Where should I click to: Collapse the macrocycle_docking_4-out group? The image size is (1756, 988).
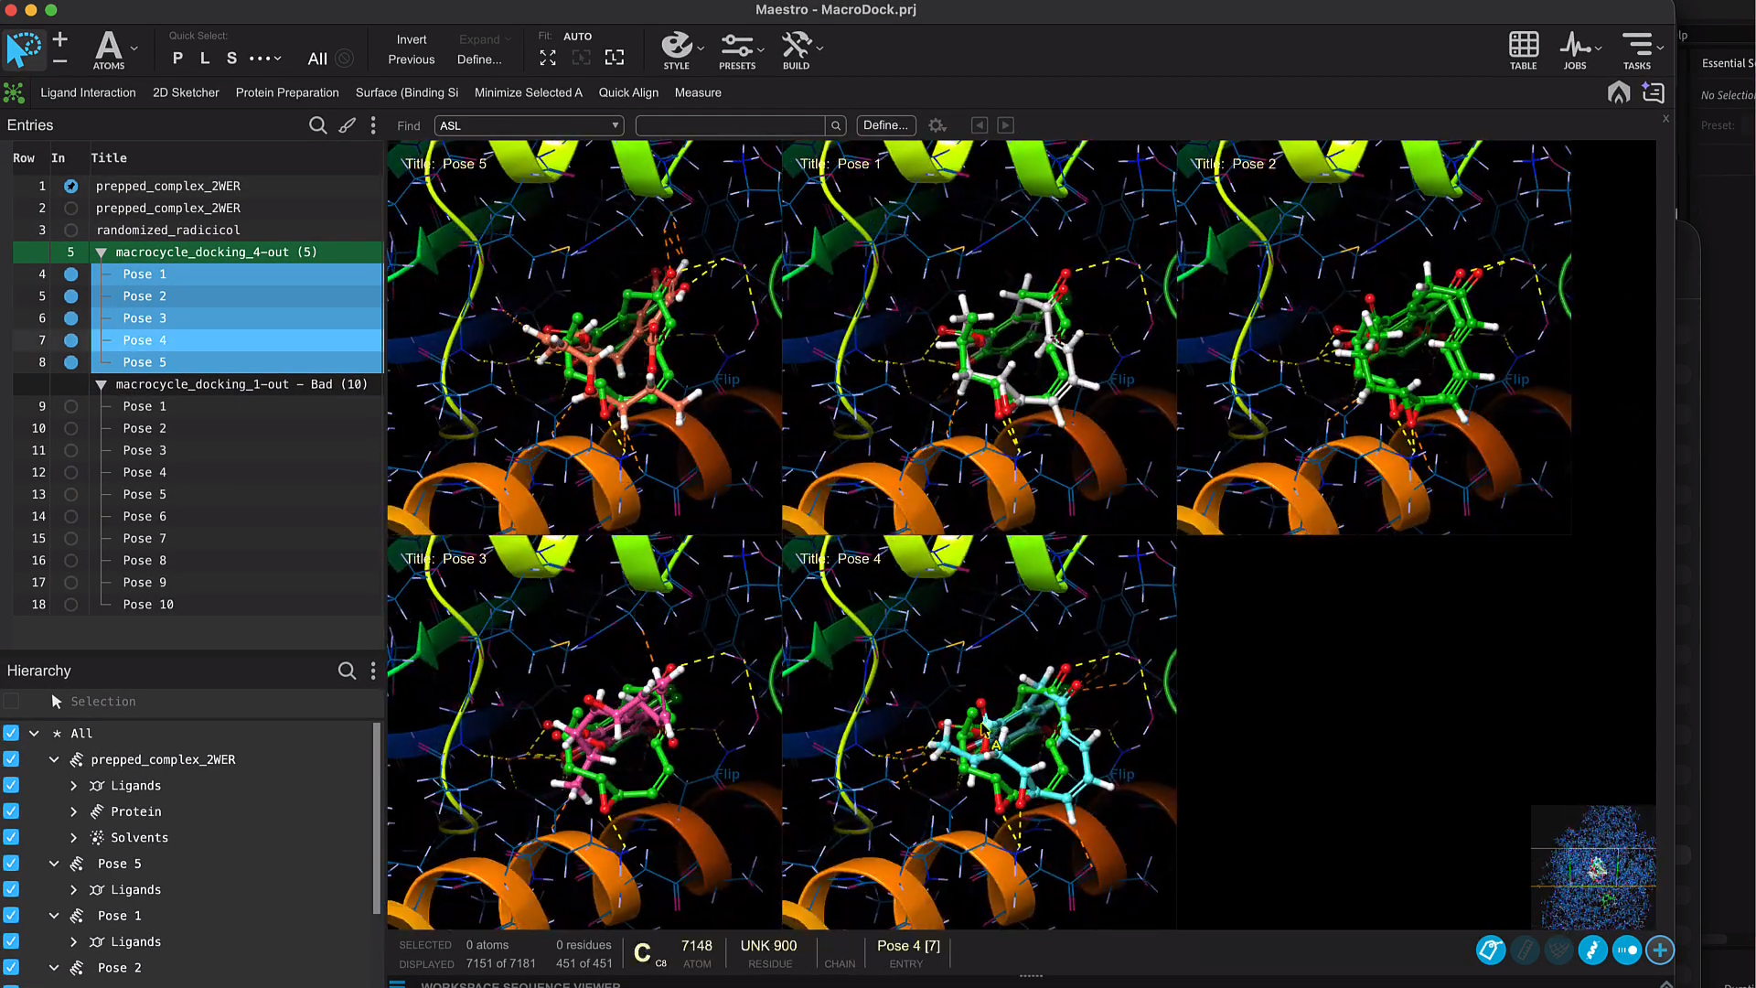tap(101, 252)
